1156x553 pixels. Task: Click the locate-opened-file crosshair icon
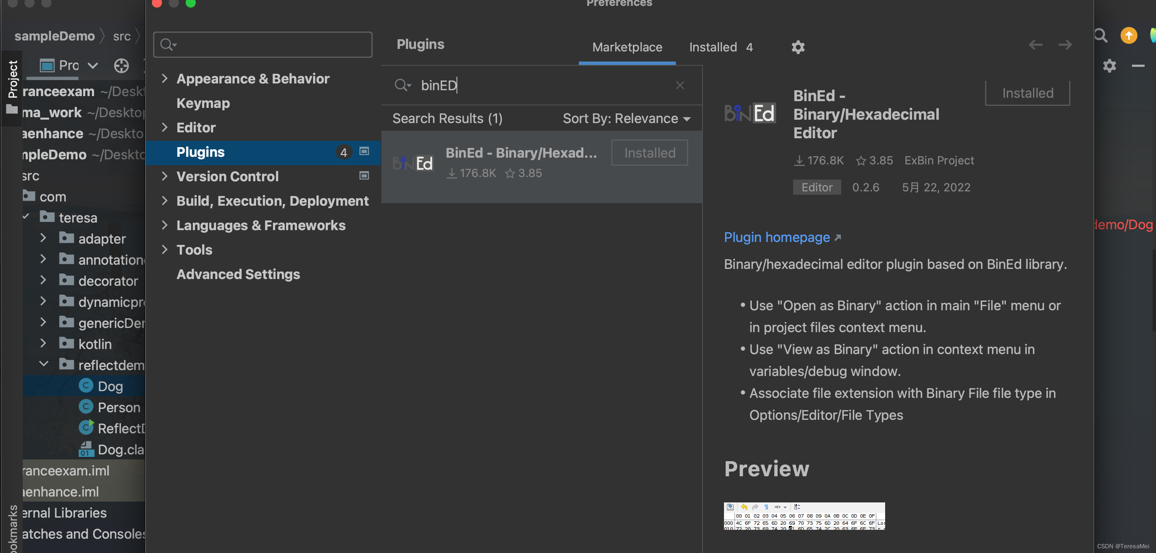point(121,65)
